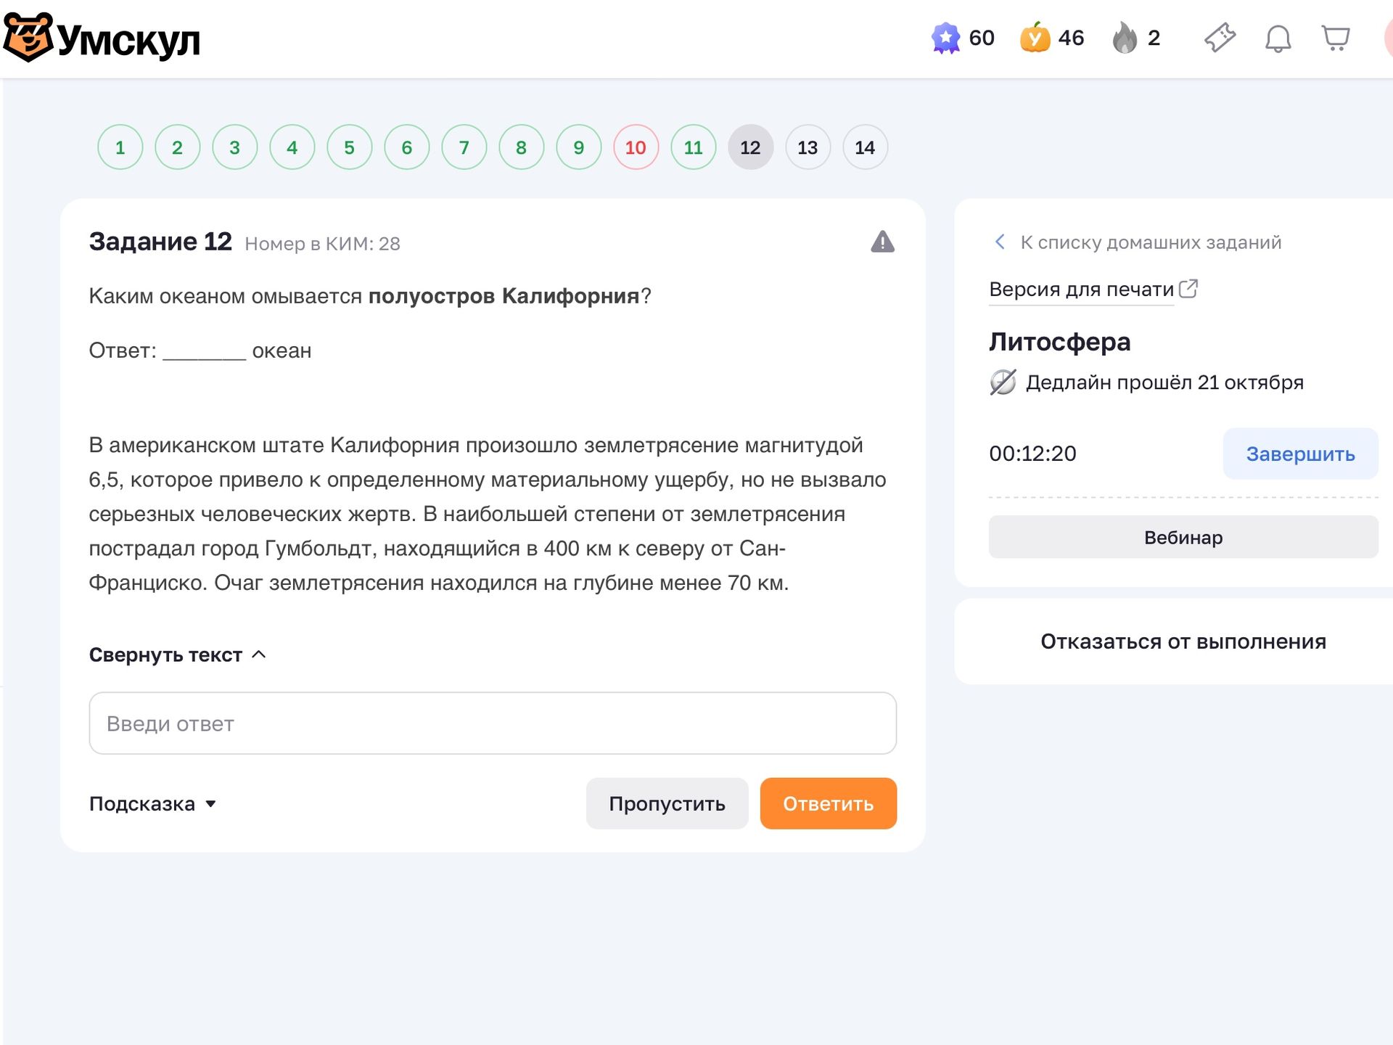Open Версия для печати link

[1081, 290]
